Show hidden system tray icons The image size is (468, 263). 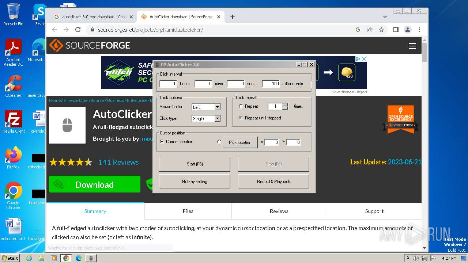pos(408,258)
